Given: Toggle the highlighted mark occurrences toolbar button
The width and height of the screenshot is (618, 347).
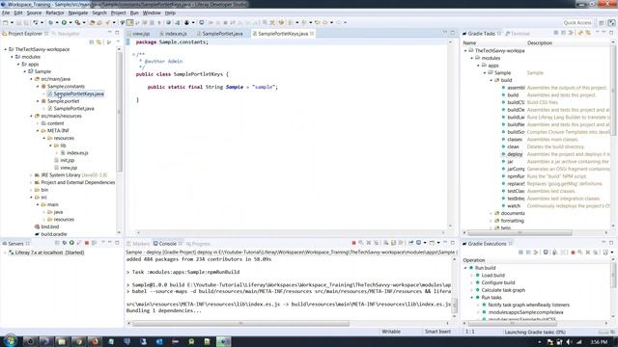Looking at the screenshot, I should (129, 23).
